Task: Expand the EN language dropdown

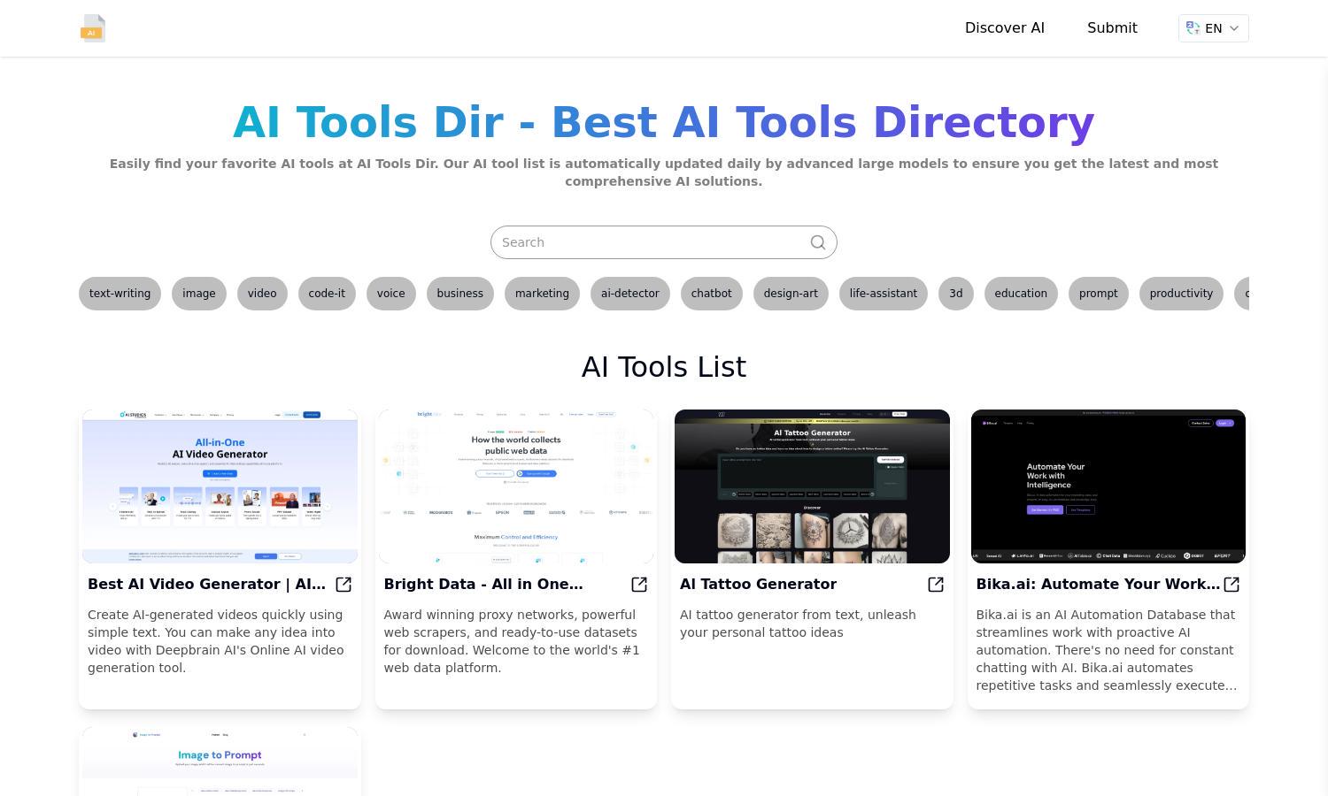Action: click(1214, 28)
